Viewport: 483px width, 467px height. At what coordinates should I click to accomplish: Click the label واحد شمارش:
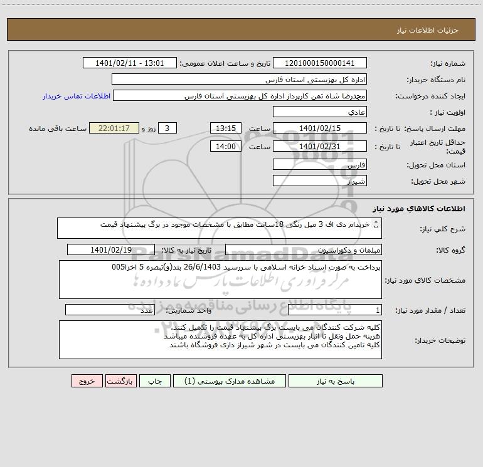tap(189, 311)
